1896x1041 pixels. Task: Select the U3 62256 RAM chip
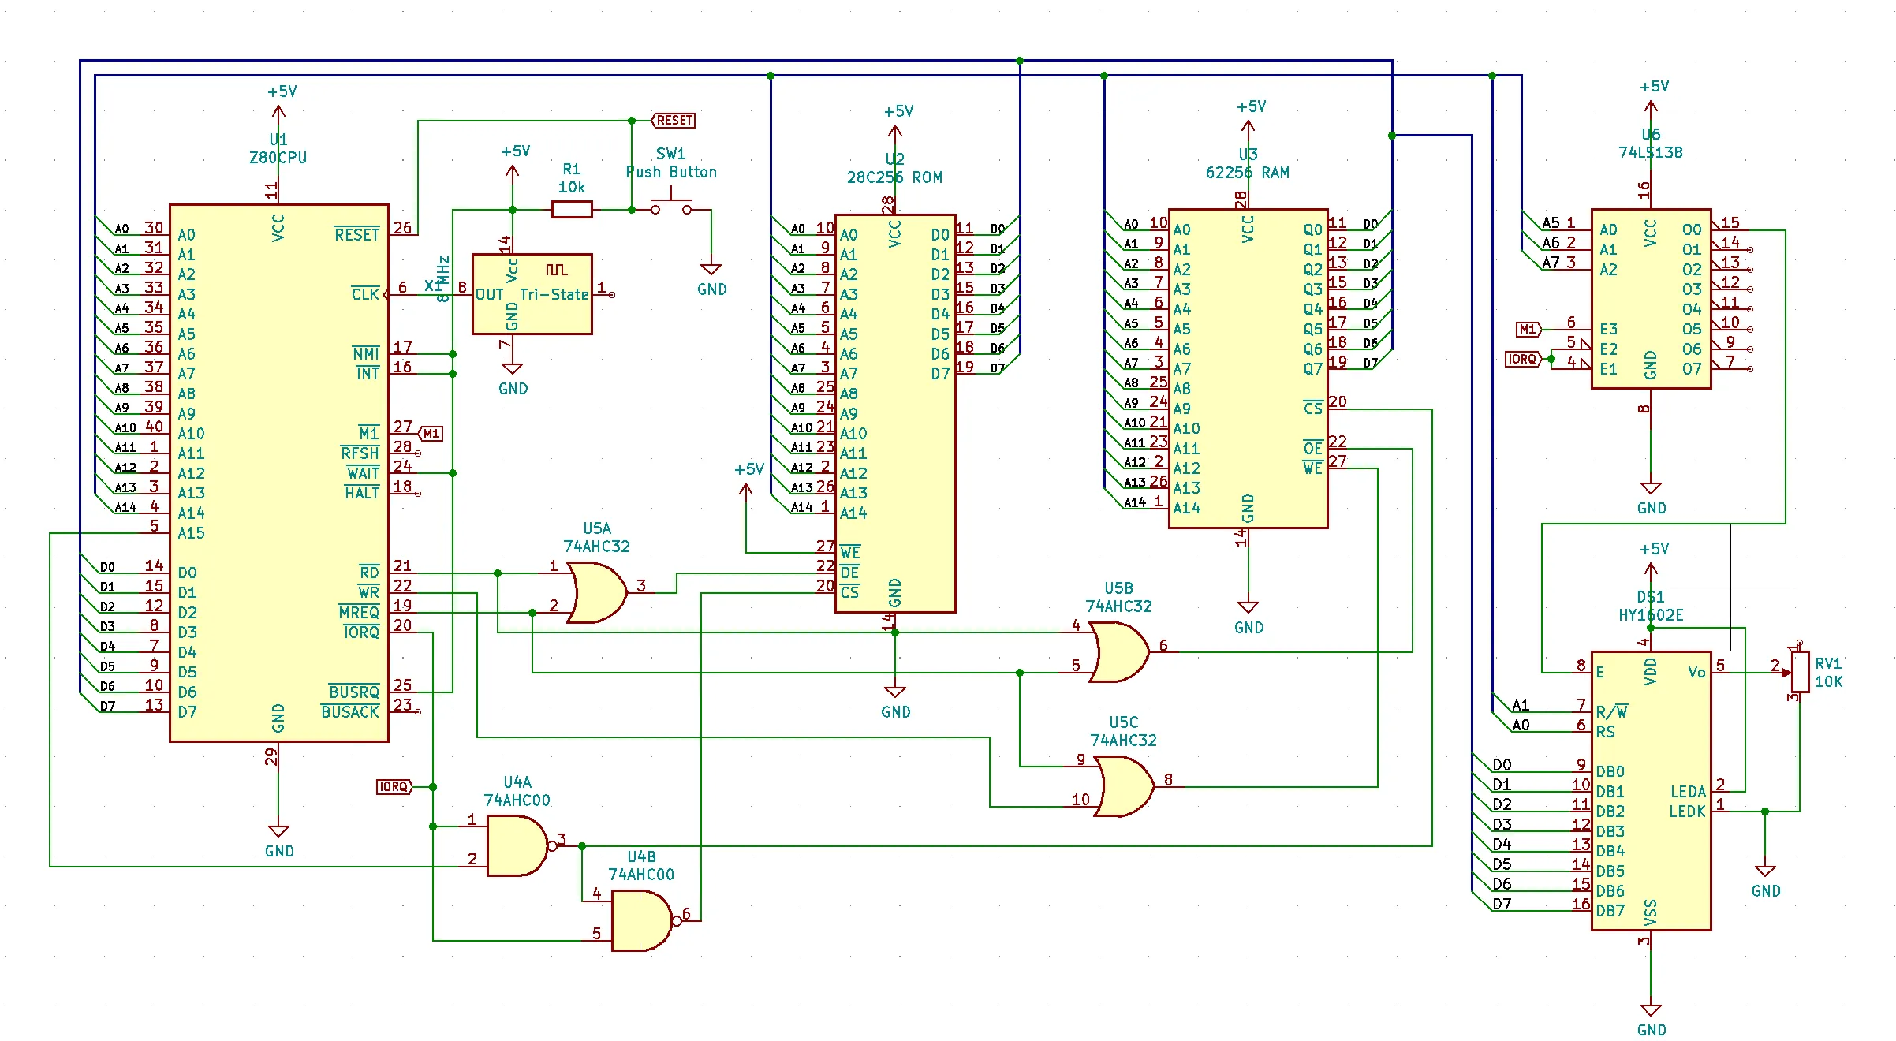click(x=1248, y=368)
